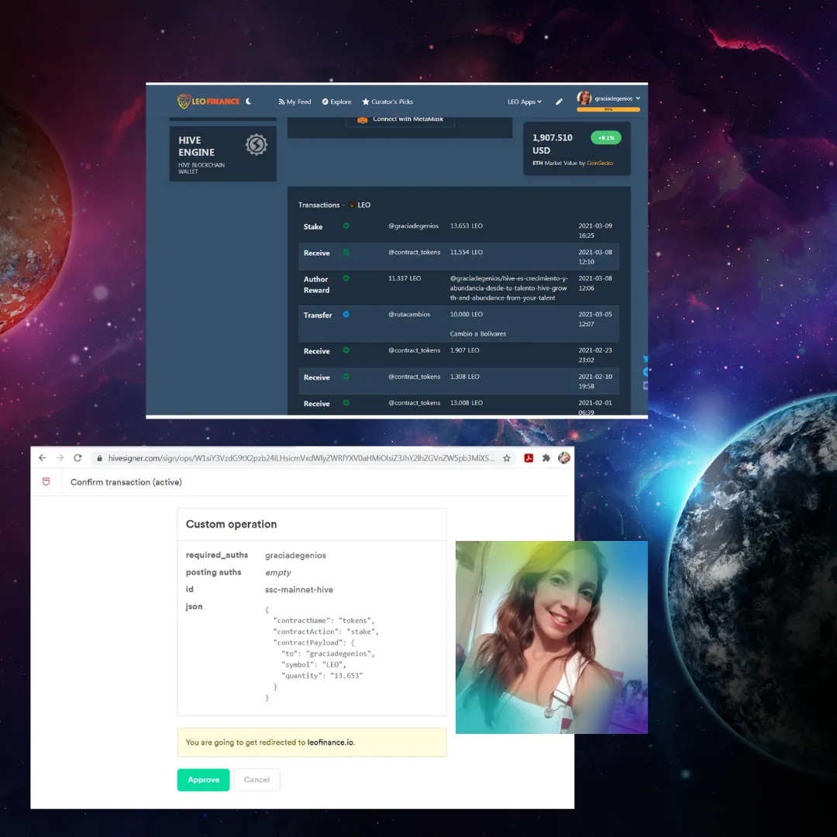The width and height of the screenshot is (837, 837).
Task: Click @contract_tokens on the 11.554 LEO row
Action: point(414,252)
